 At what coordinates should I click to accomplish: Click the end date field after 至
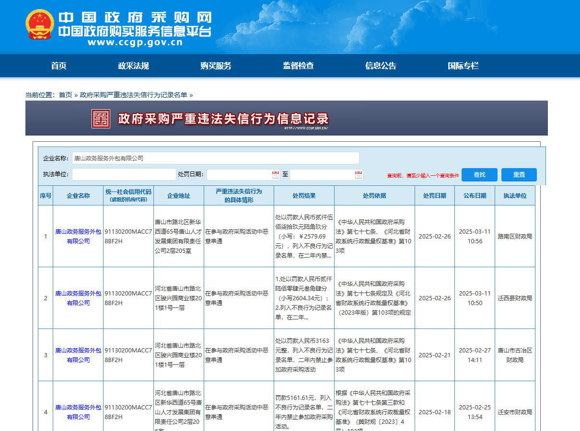click(x=322, y=175)
